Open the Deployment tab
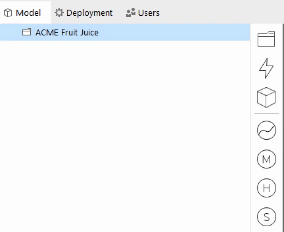The image size is (284, 232). coord(84,13)
